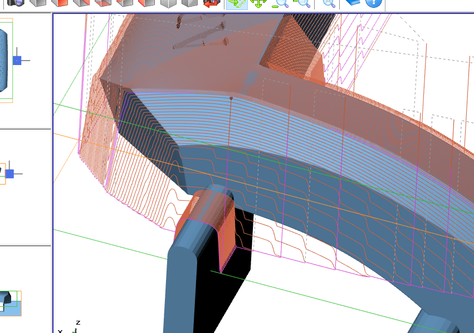
Task: Click the camera snapshot icon in toolbar
Action: tap(16, 3)
